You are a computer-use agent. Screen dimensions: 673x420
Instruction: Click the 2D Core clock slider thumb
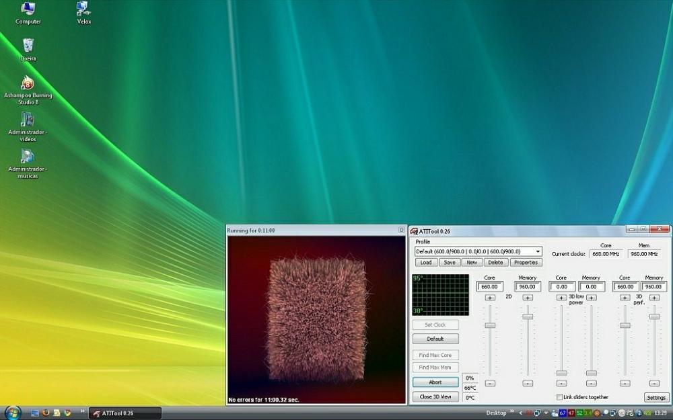point(490,325)
